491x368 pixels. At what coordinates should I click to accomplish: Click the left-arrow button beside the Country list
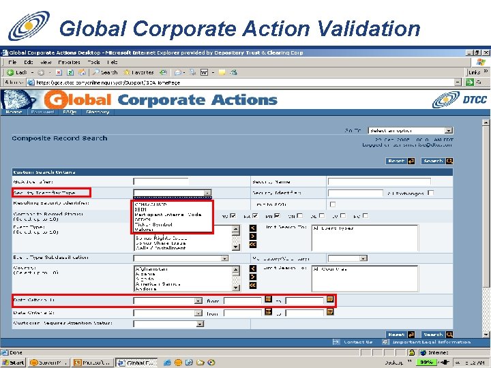[253, 269]
